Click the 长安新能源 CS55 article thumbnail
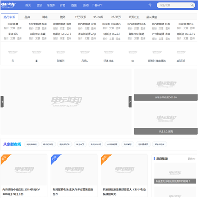Image resolution: width=198 pixels, height=198 pixels. 124,170
